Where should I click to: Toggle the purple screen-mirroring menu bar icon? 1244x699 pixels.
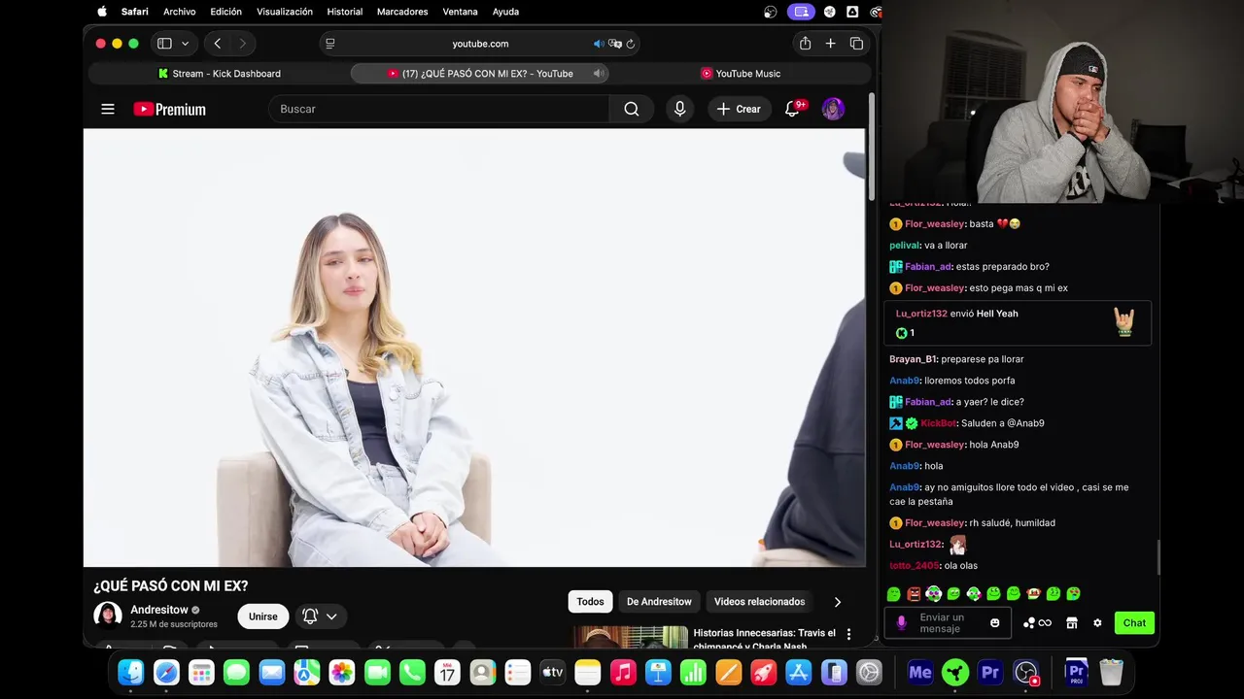[x=801, y=12]
